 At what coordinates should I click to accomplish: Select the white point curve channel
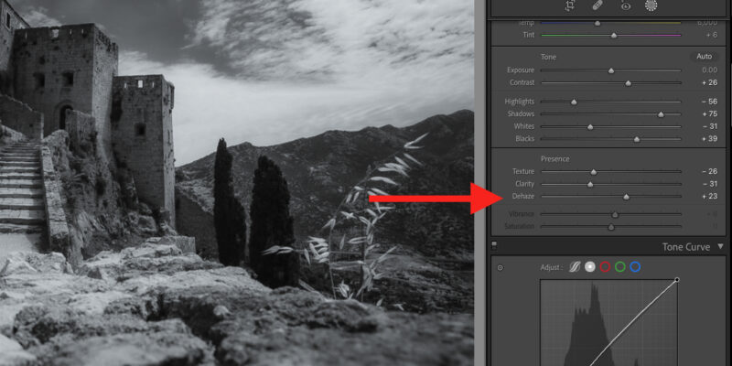[x=590, y=267]
